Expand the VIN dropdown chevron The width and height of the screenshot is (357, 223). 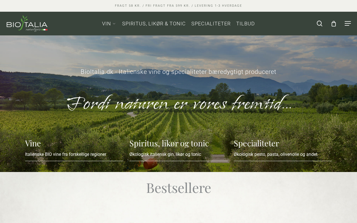(114, 24)
